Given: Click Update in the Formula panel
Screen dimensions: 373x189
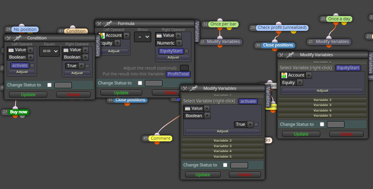Looking at the screenshot, I should (x=121, y=93).
